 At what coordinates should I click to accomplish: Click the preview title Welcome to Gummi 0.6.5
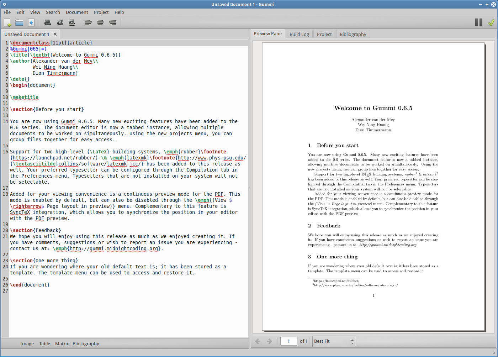click(x=373, y=108)
